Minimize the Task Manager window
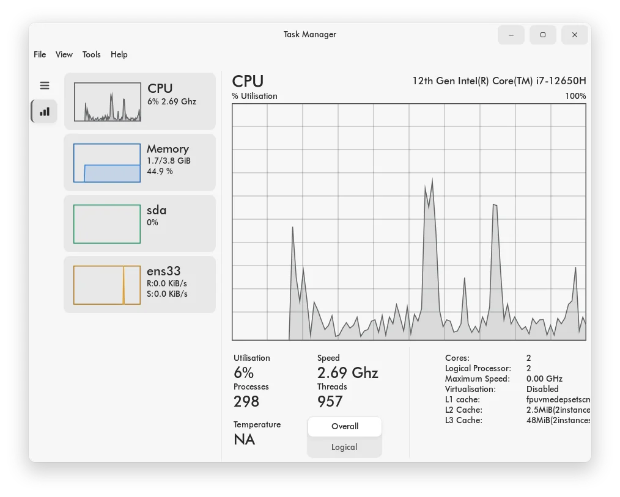This screenshot has width=620, height=497. [x=511, y=35]
